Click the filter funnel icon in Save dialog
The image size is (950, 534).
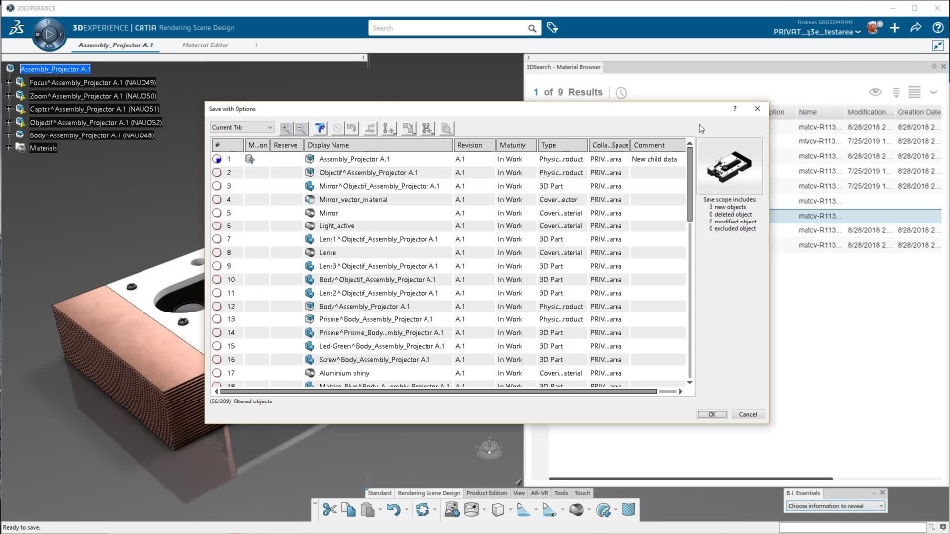pyautogui.click(x=320, y=128)
